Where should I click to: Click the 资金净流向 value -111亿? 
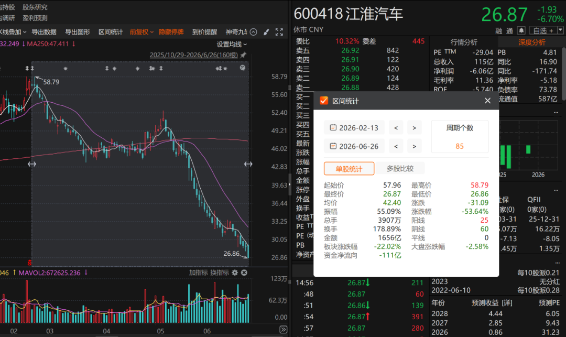(x=390, y=255)
